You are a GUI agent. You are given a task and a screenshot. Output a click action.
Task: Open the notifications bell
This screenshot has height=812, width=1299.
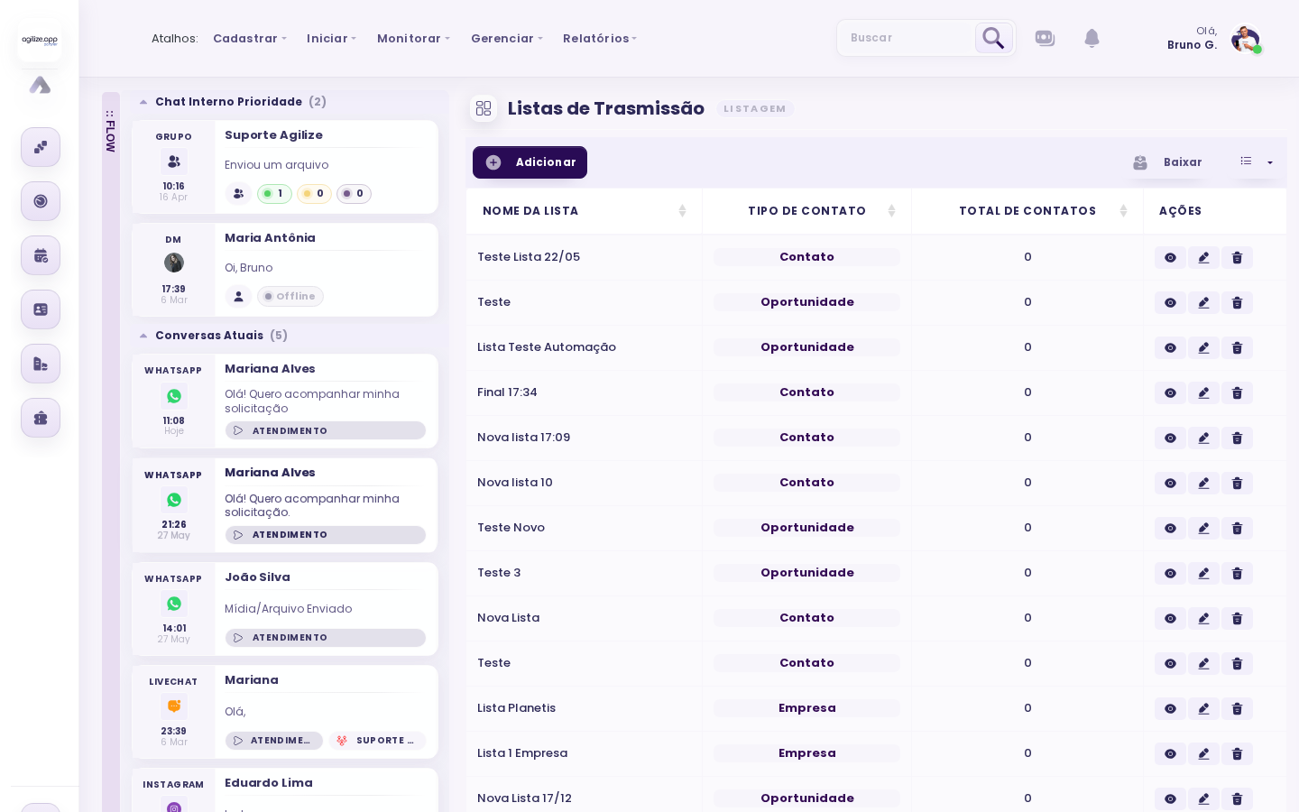(x=1092, y=38)
